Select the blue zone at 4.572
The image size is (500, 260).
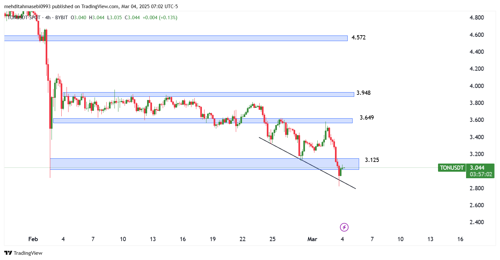click(x=176, y=38)
